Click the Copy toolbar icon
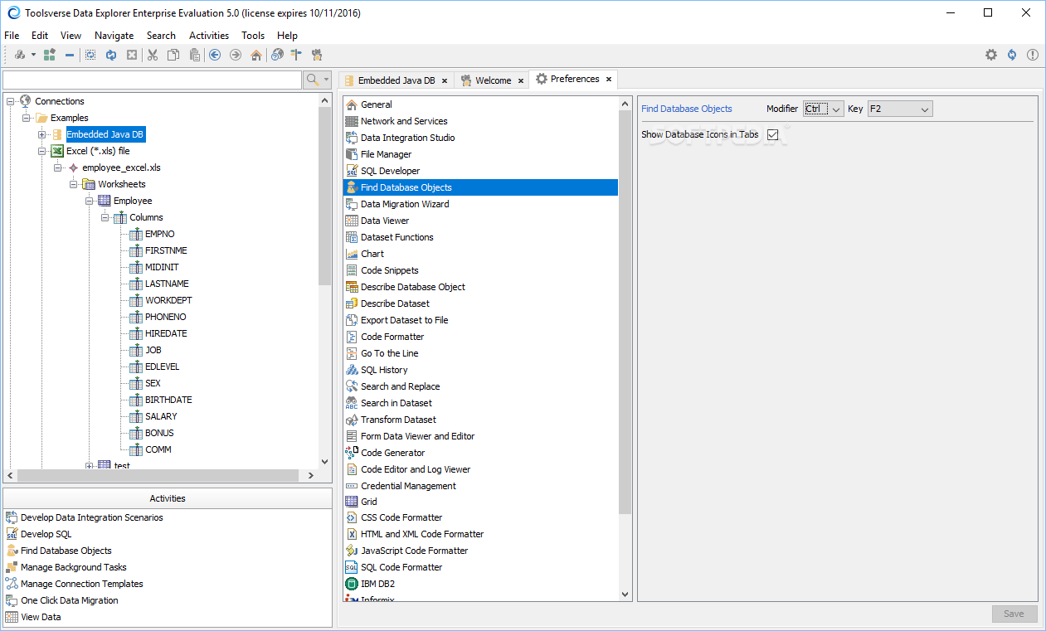Viewport: 1046px width, 631px height. point(173,55)
